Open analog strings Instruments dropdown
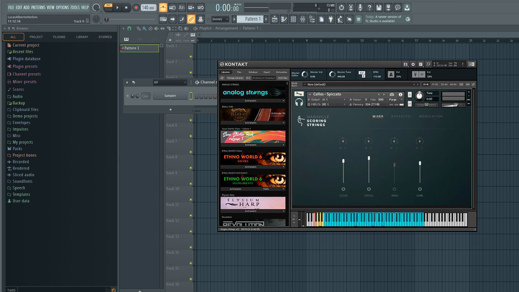 [x=253, y=101]
